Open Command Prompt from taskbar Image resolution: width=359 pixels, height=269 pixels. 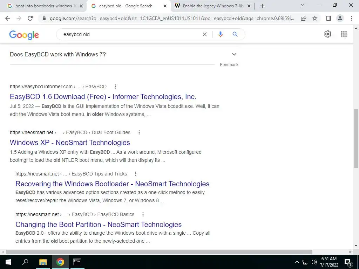(x=77, y=262)
